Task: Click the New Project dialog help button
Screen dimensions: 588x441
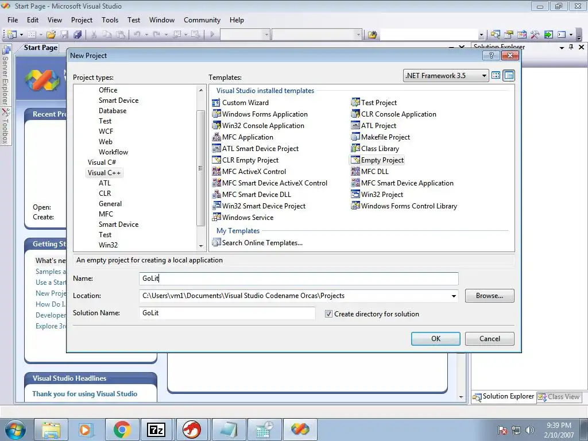Action: coord(492,56)
